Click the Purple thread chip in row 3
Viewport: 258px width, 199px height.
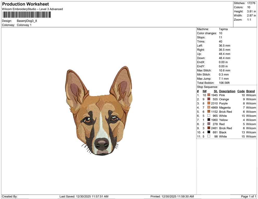[x=208, y=103]
